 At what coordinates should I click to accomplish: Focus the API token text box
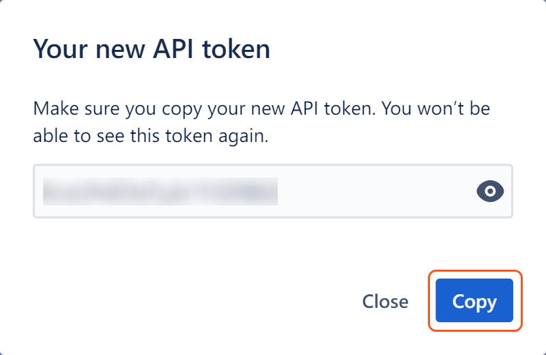click(253, 191)
